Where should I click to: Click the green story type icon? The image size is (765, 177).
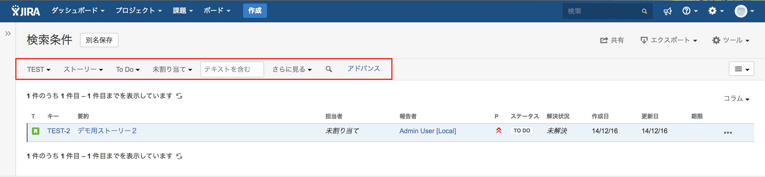click(x=36, y=131)
